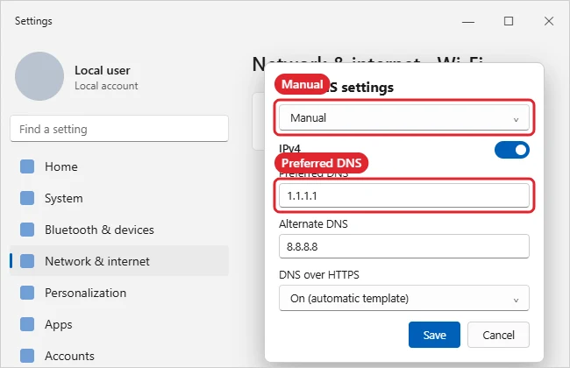The height and width of the screenshot is (368, 570).
Task: Open the DNS over HTTPS dropdown
Action: click(x=404, y=298)
